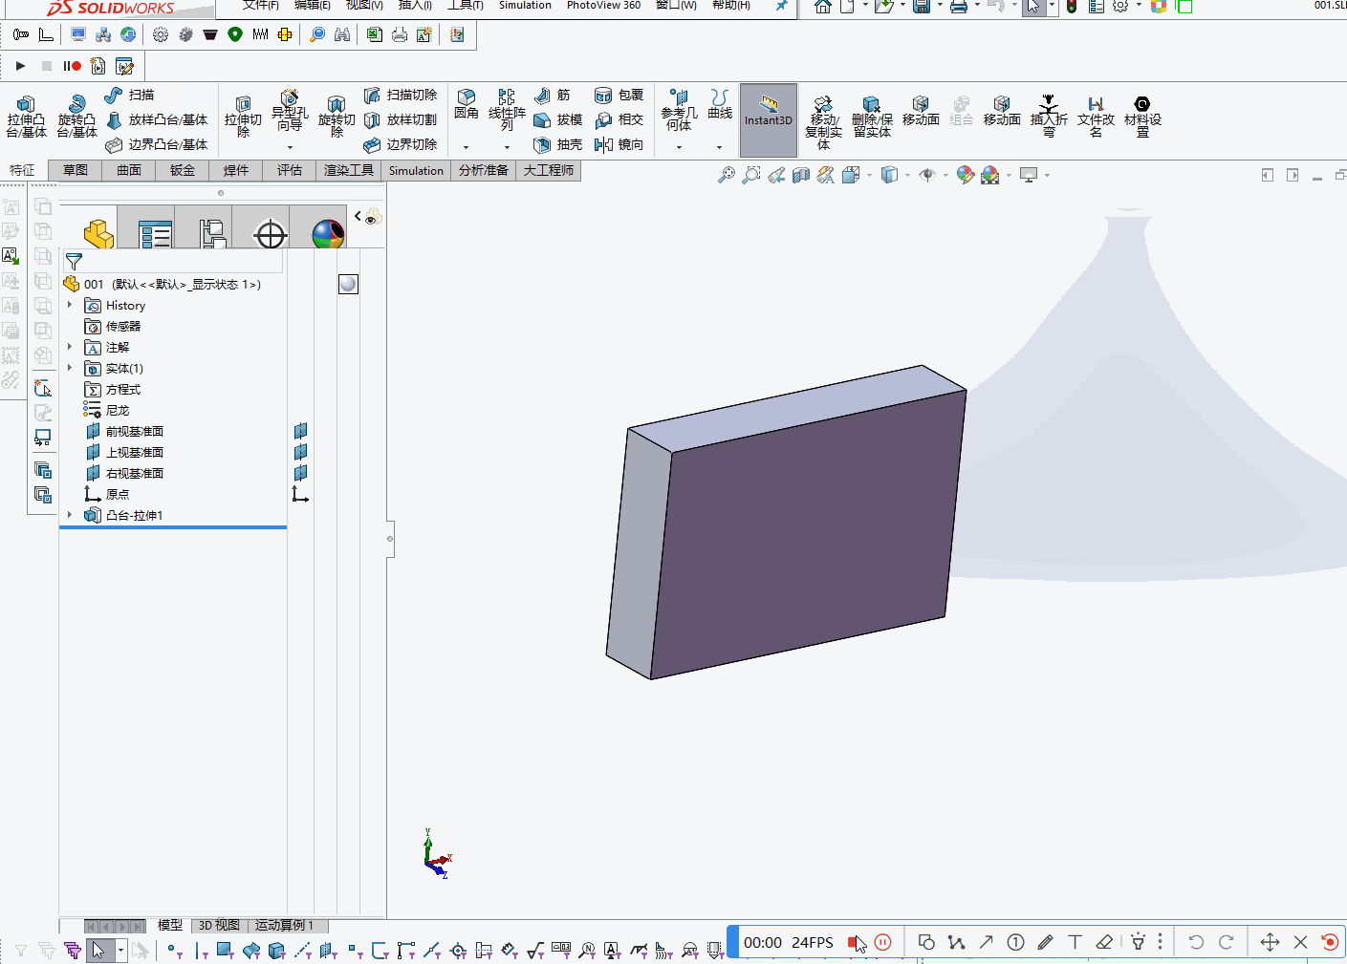Viewport: 1347px width, 964px height.
Task: Toggle visibility of 原点 origin
Action: pos(300,494)
